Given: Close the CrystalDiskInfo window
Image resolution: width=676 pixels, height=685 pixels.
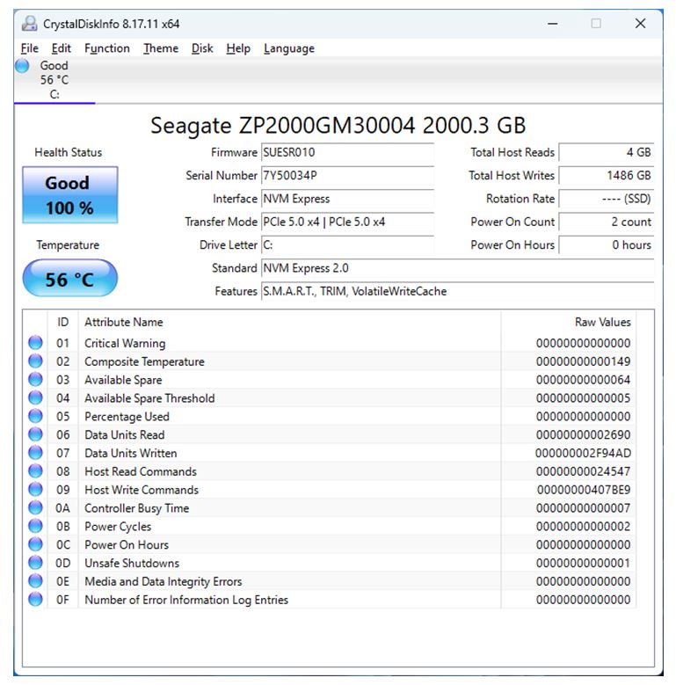Looking at the screenshot, I should [640, 24].
